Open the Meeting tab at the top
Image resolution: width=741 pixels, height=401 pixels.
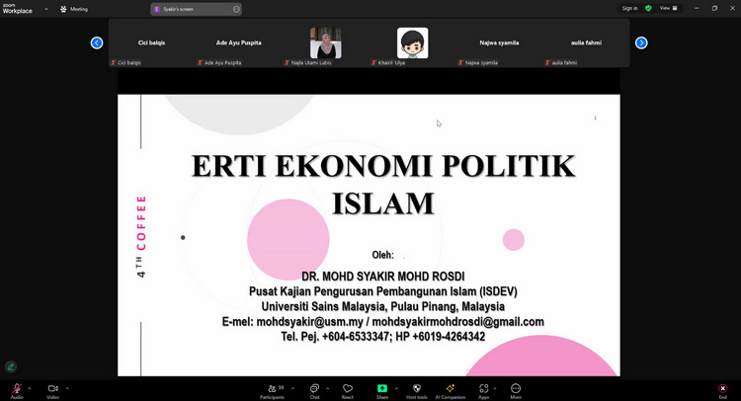click(74, 9)
